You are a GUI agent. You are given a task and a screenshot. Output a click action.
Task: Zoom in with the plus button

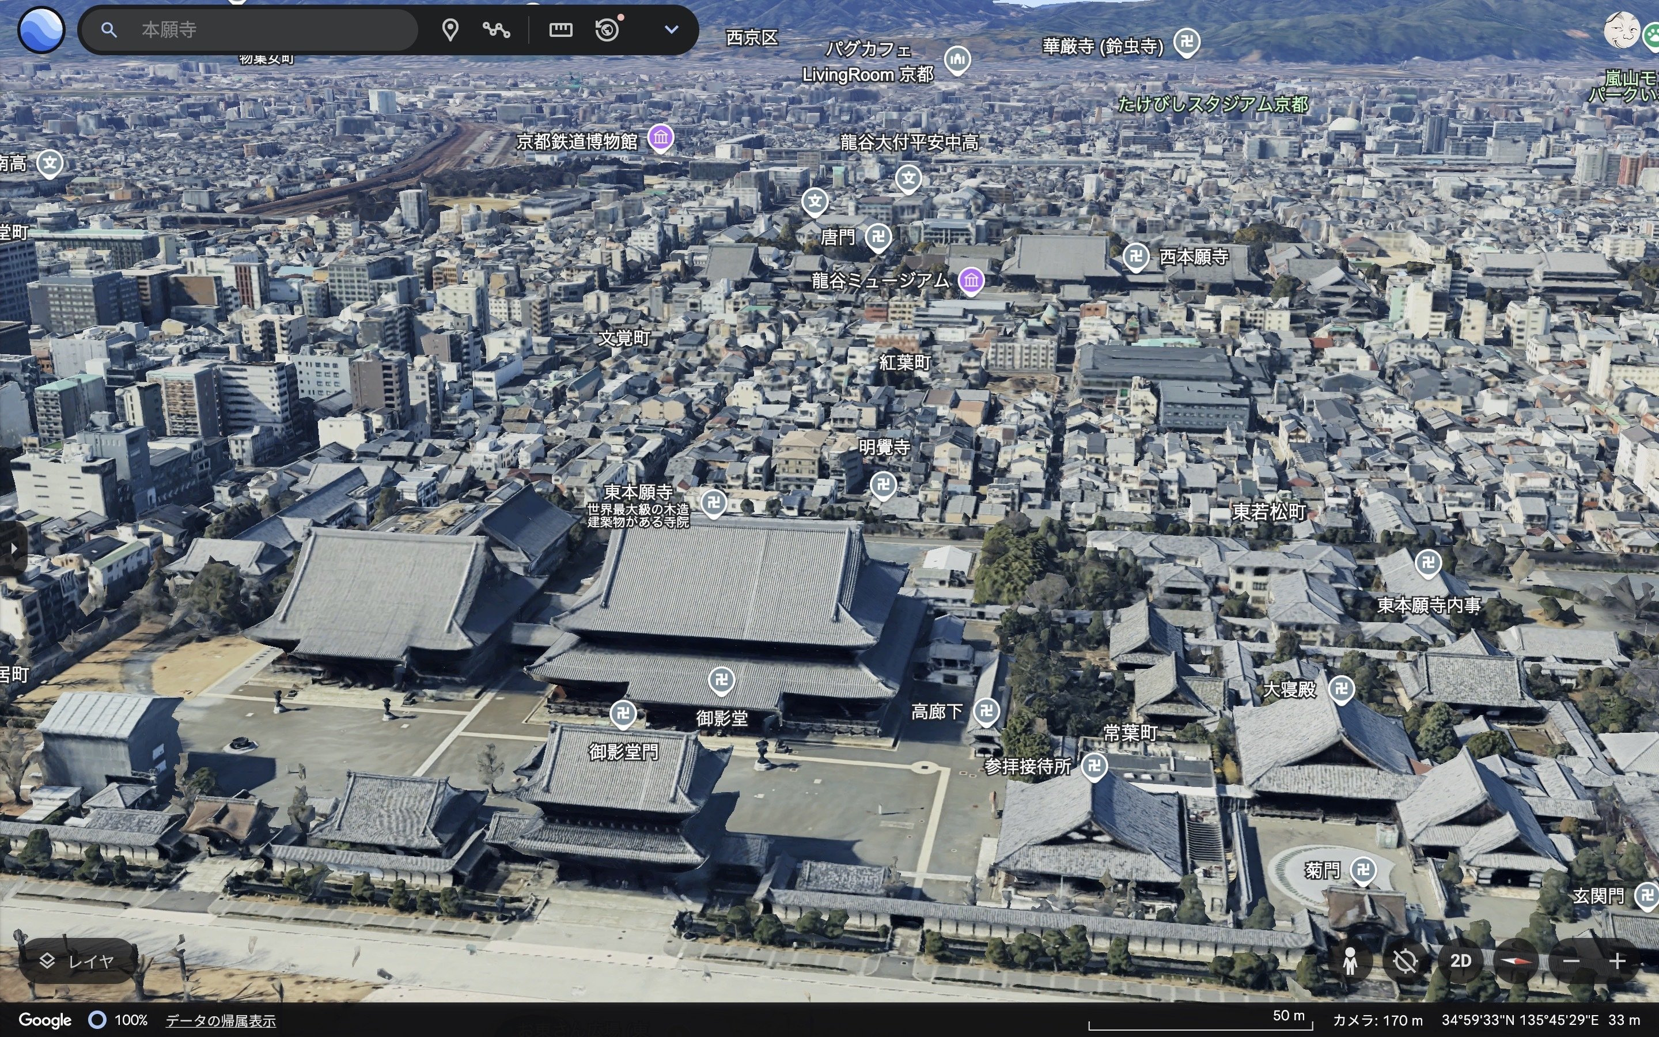click(x=1617, y=961)
